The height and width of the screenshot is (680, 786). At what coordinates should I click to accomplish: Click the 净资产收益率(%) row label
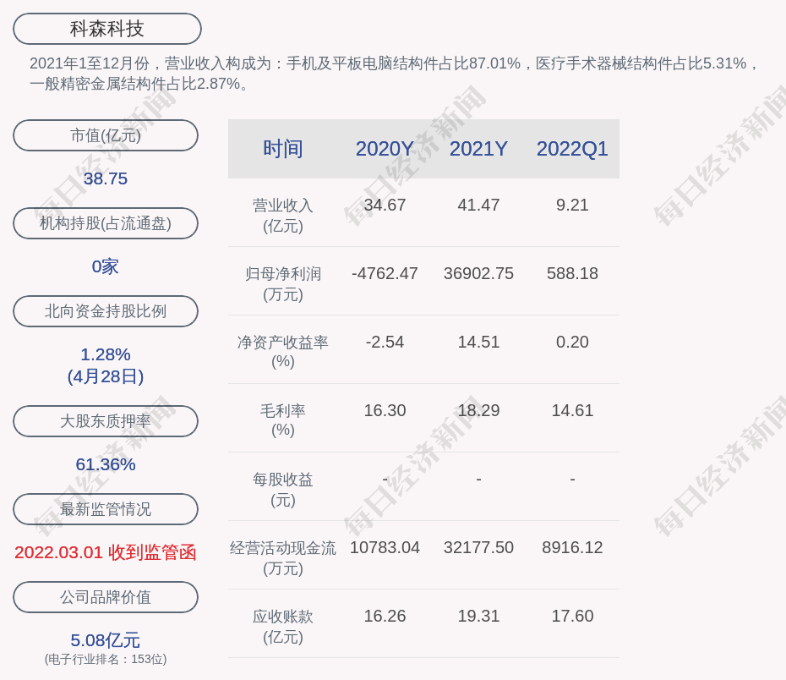[282, 352]
